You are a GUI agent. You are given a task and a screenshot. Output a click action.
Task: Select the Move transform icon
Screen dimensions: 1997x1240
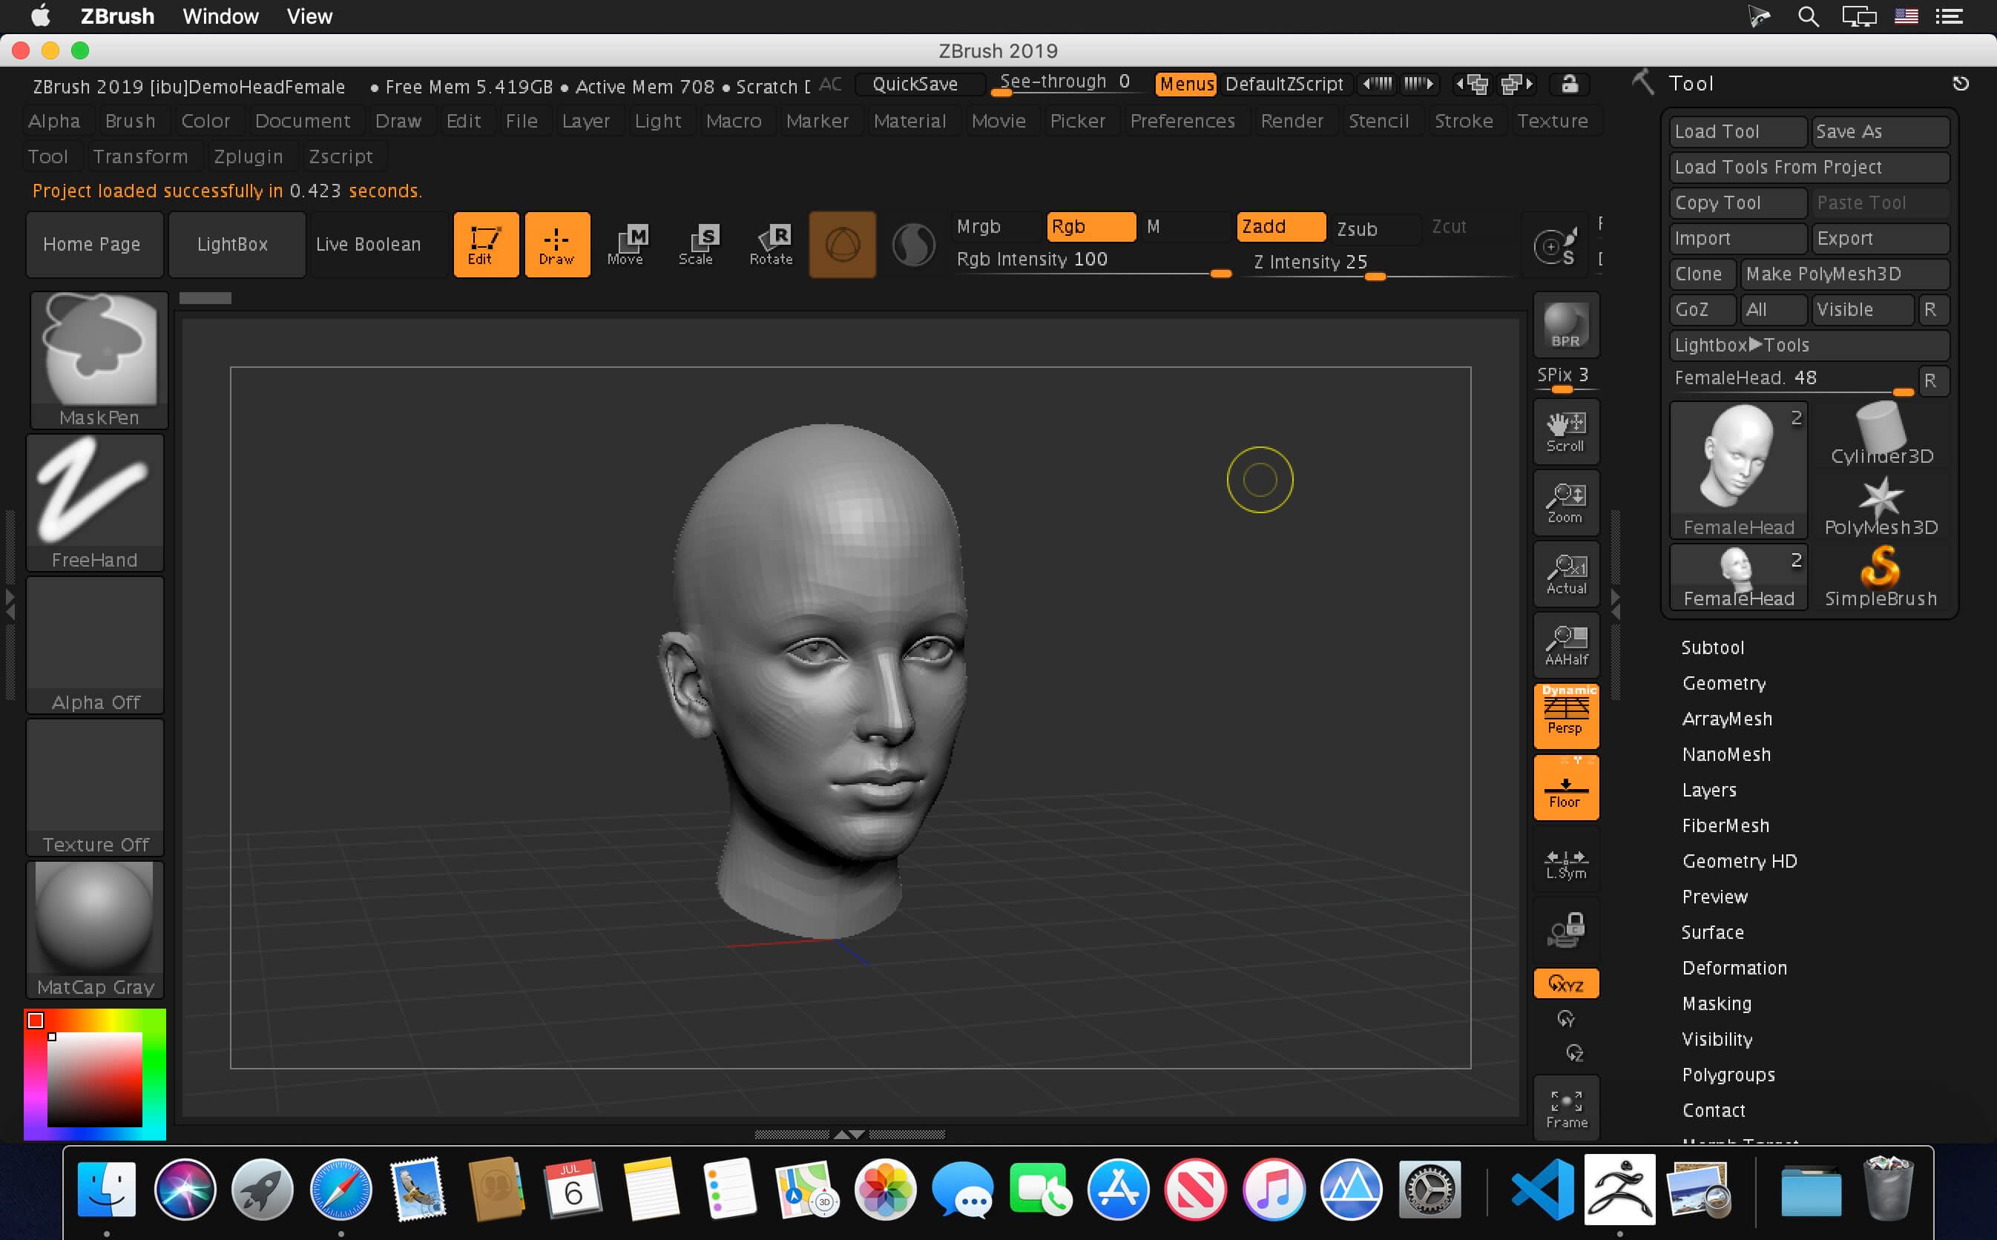tap(625, 245)
